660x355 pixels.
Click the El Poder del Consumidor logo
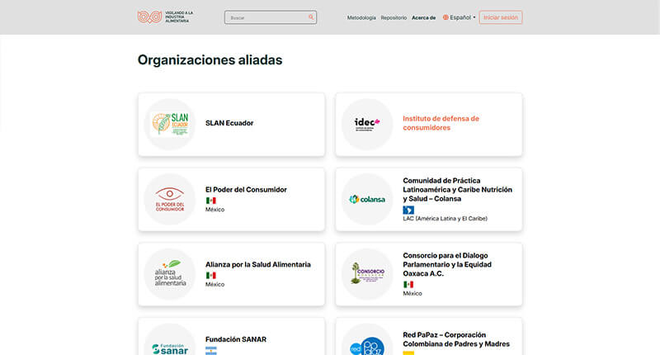click(170, 199)
